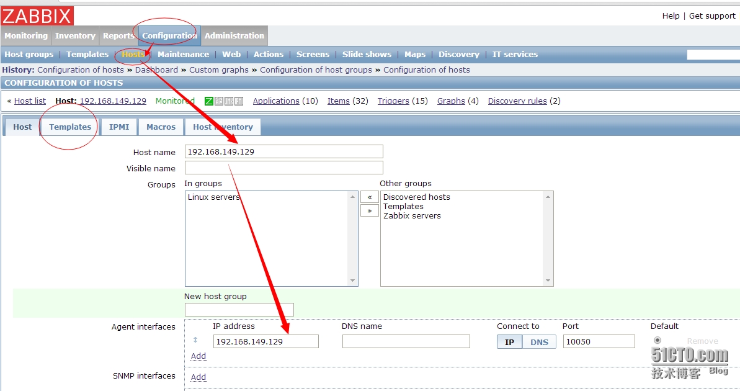Open Discovery submenu
Screen dimensions: 740x391
pyautogui.click(x=459, y=55)
